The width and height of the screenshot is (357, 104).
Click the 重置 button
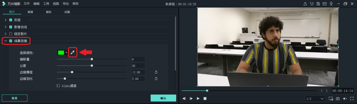pyautogui.click(x=15, y=98)
